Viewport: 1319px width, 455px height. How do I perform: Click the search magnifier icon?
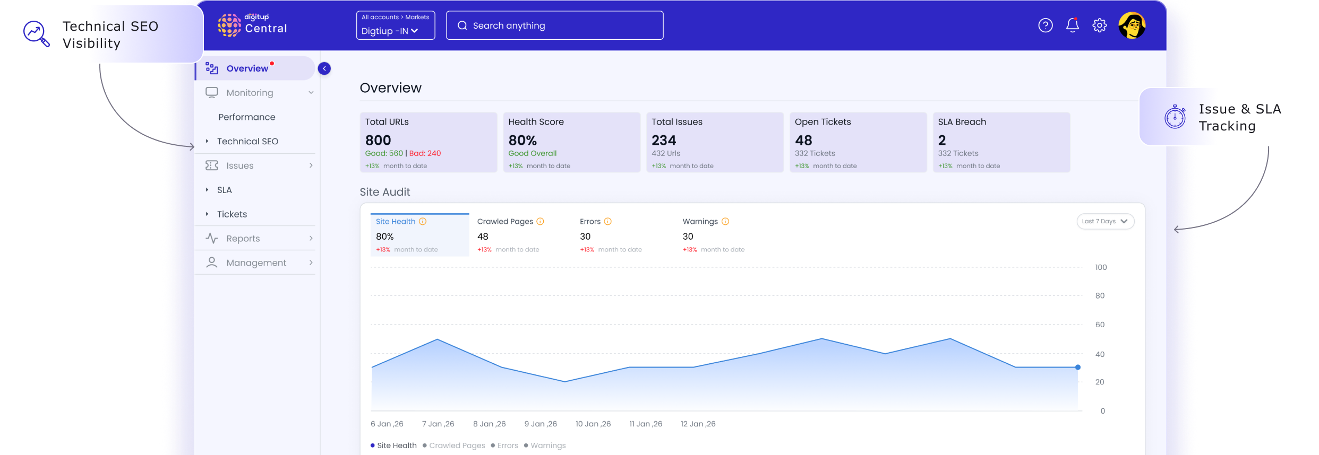pos(462,25)
